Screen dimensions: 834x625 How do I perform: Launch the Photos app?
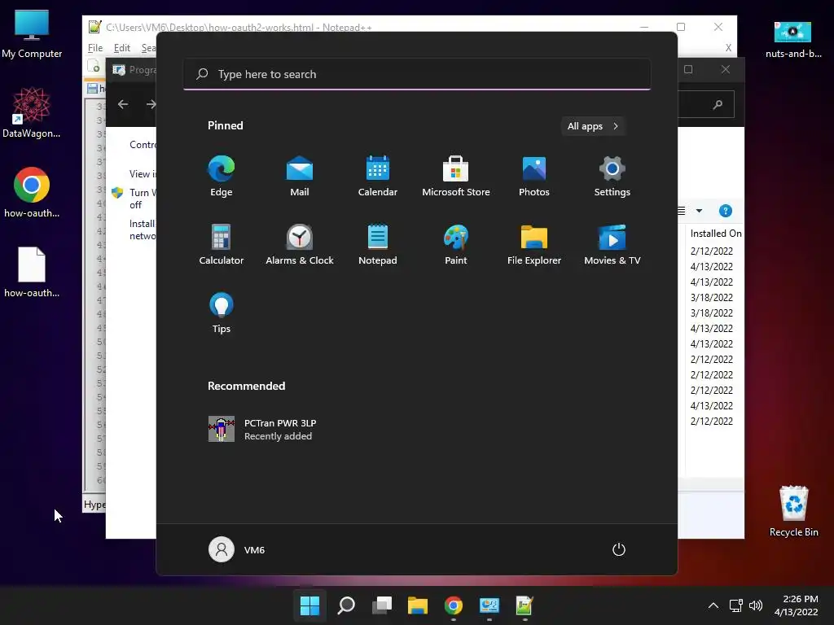click(534, 176)
